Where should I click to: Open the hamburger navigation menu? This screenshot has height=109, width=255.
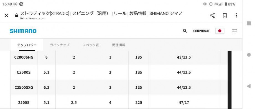click(x=234, y=31)
